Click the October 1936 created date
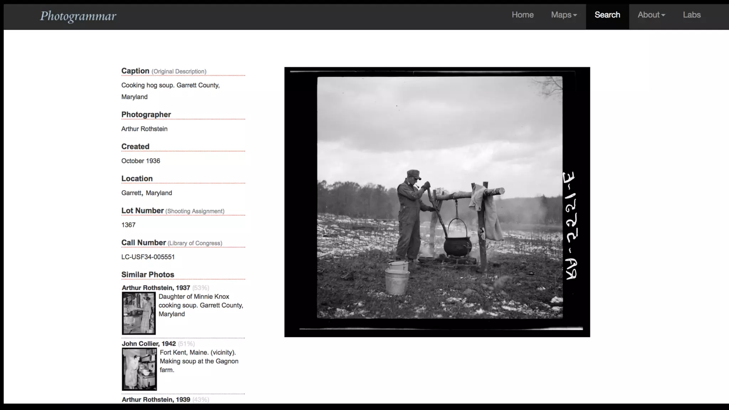729x410 pixels. point(141,161)
